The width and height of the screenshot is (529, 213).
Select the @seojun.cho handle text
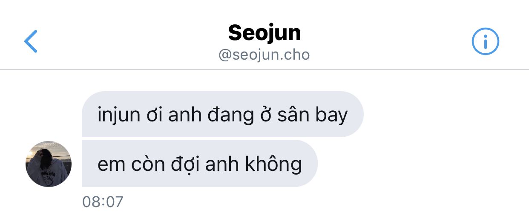point(264,55)
